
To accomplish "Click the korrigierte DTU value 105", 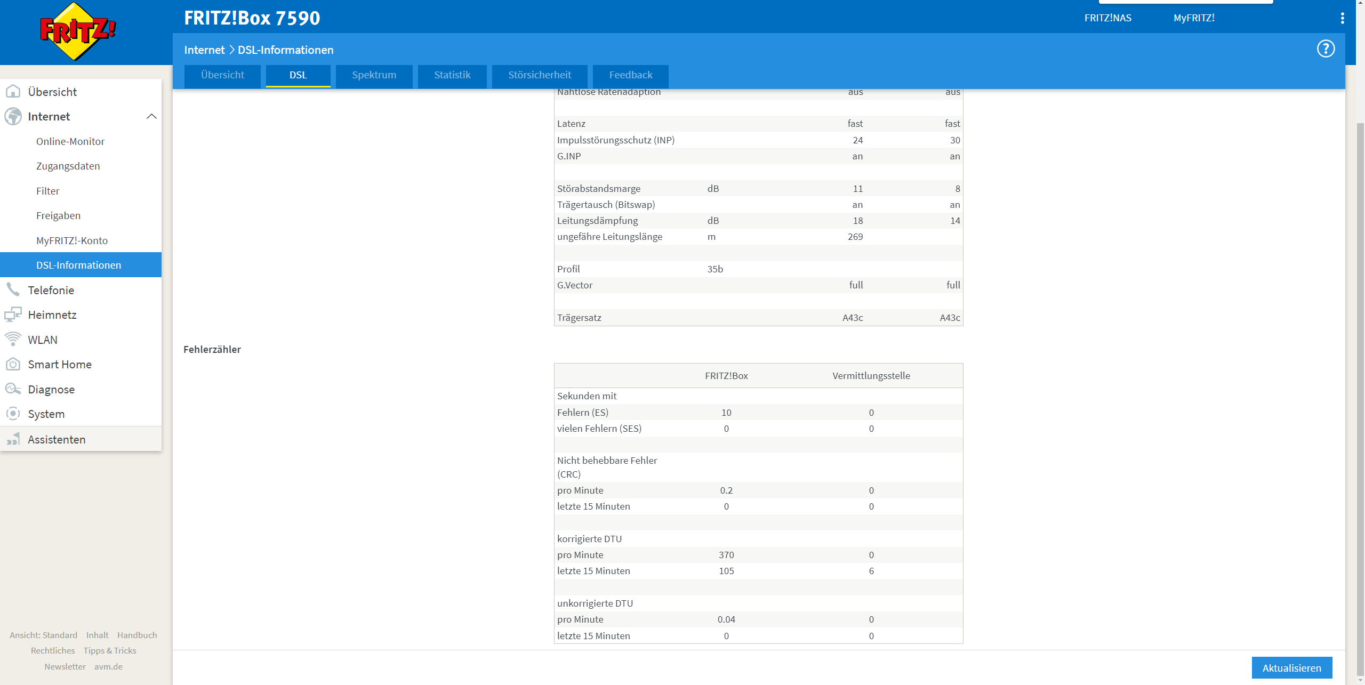I will tap(726, 570).
